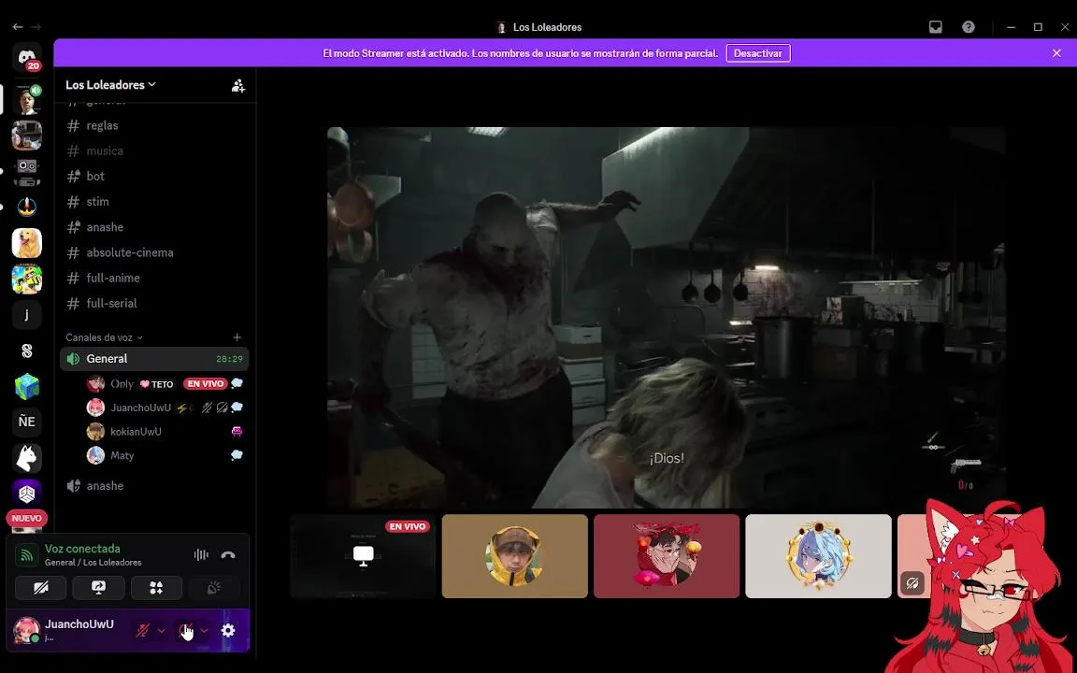1077x673 pixels.
Task: Select the yellow raincoat avatar participant tile
Action: coord(514,556)
